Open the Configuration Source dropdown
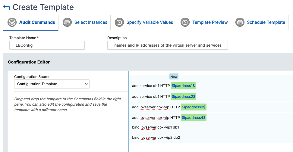Image resolution: width=293 pixels, height=152 pixels. (52, 84)
